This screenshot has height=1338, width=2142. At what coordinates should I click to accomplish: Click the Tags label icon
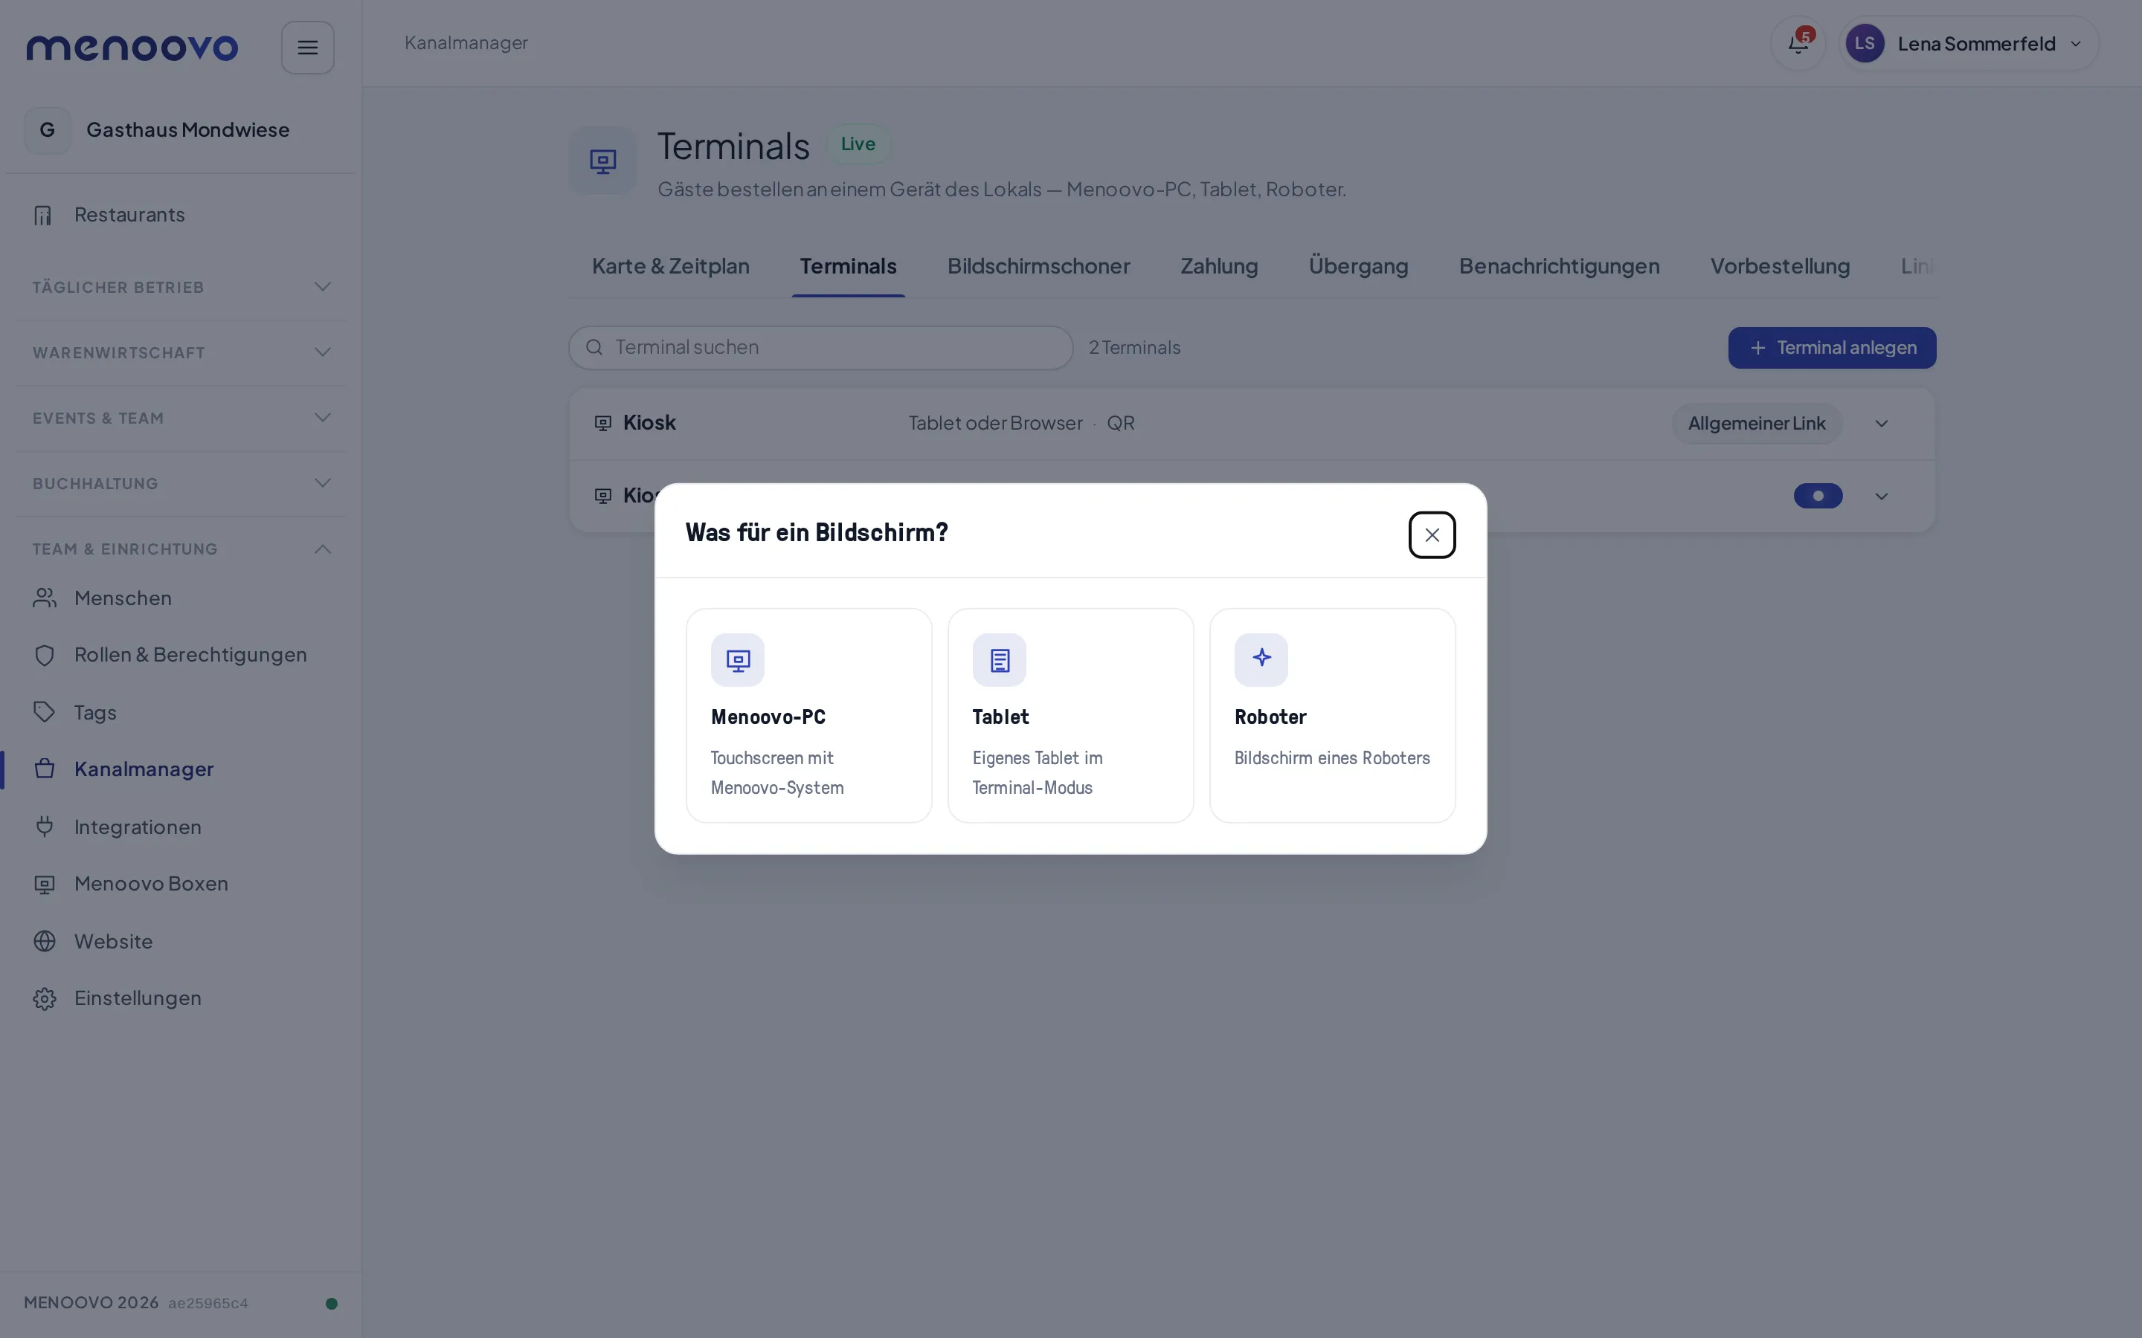click(45, 712)
